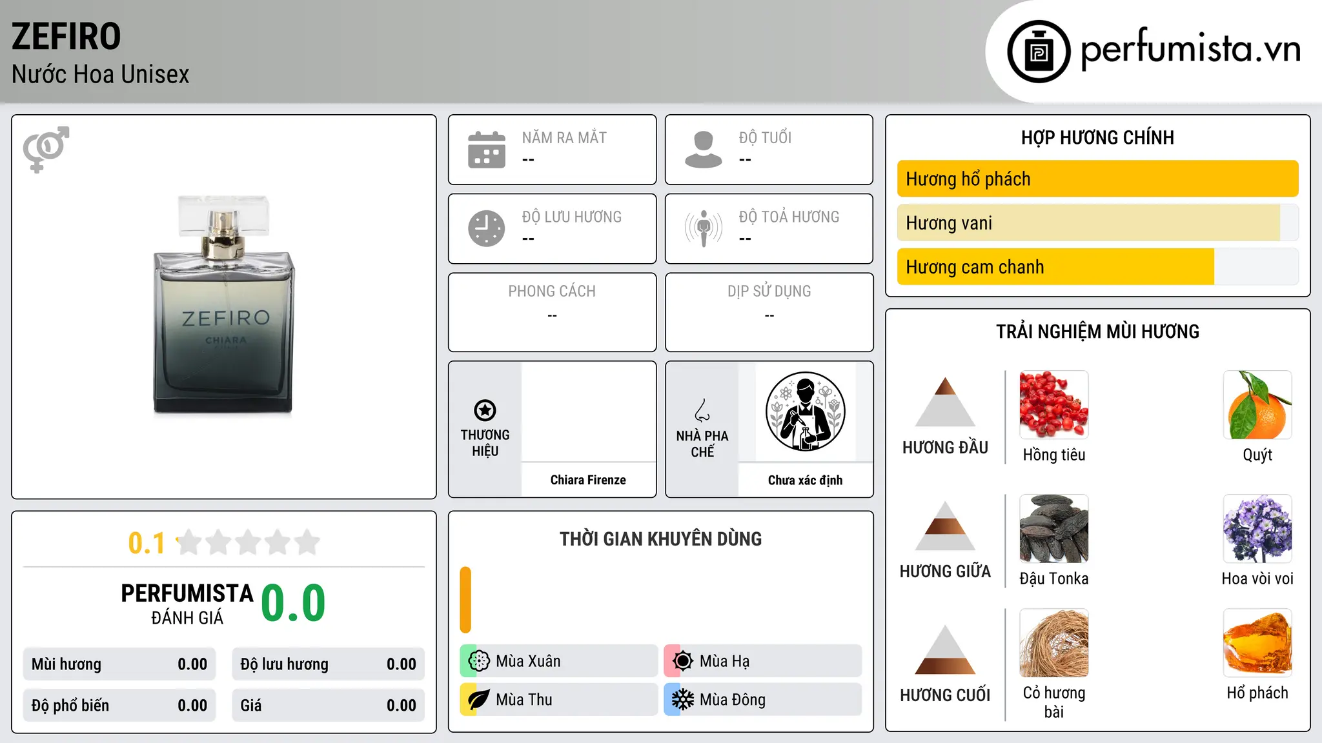1322x743 pixels.
Task: Click the Trải nghiệm mùi hương heading
Action: pos(1098,332)
